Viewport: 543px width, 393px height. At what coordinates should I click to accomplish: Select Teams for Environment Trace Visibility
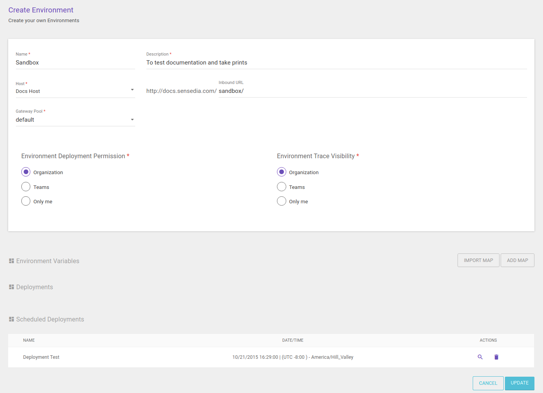pyautogui.click(x=281, y=187)
